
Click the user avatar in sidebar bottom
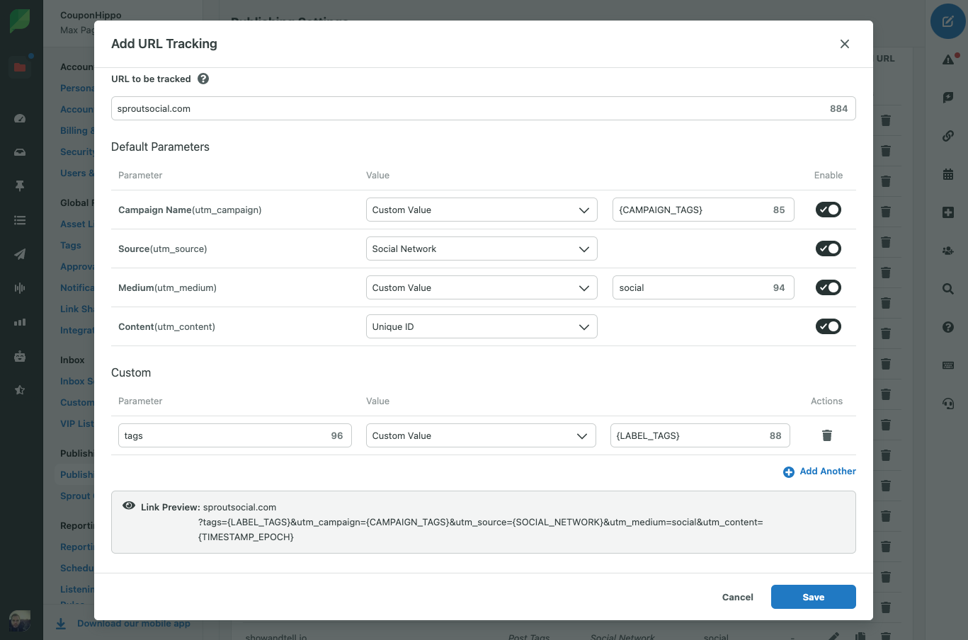(x=20, y=621)
